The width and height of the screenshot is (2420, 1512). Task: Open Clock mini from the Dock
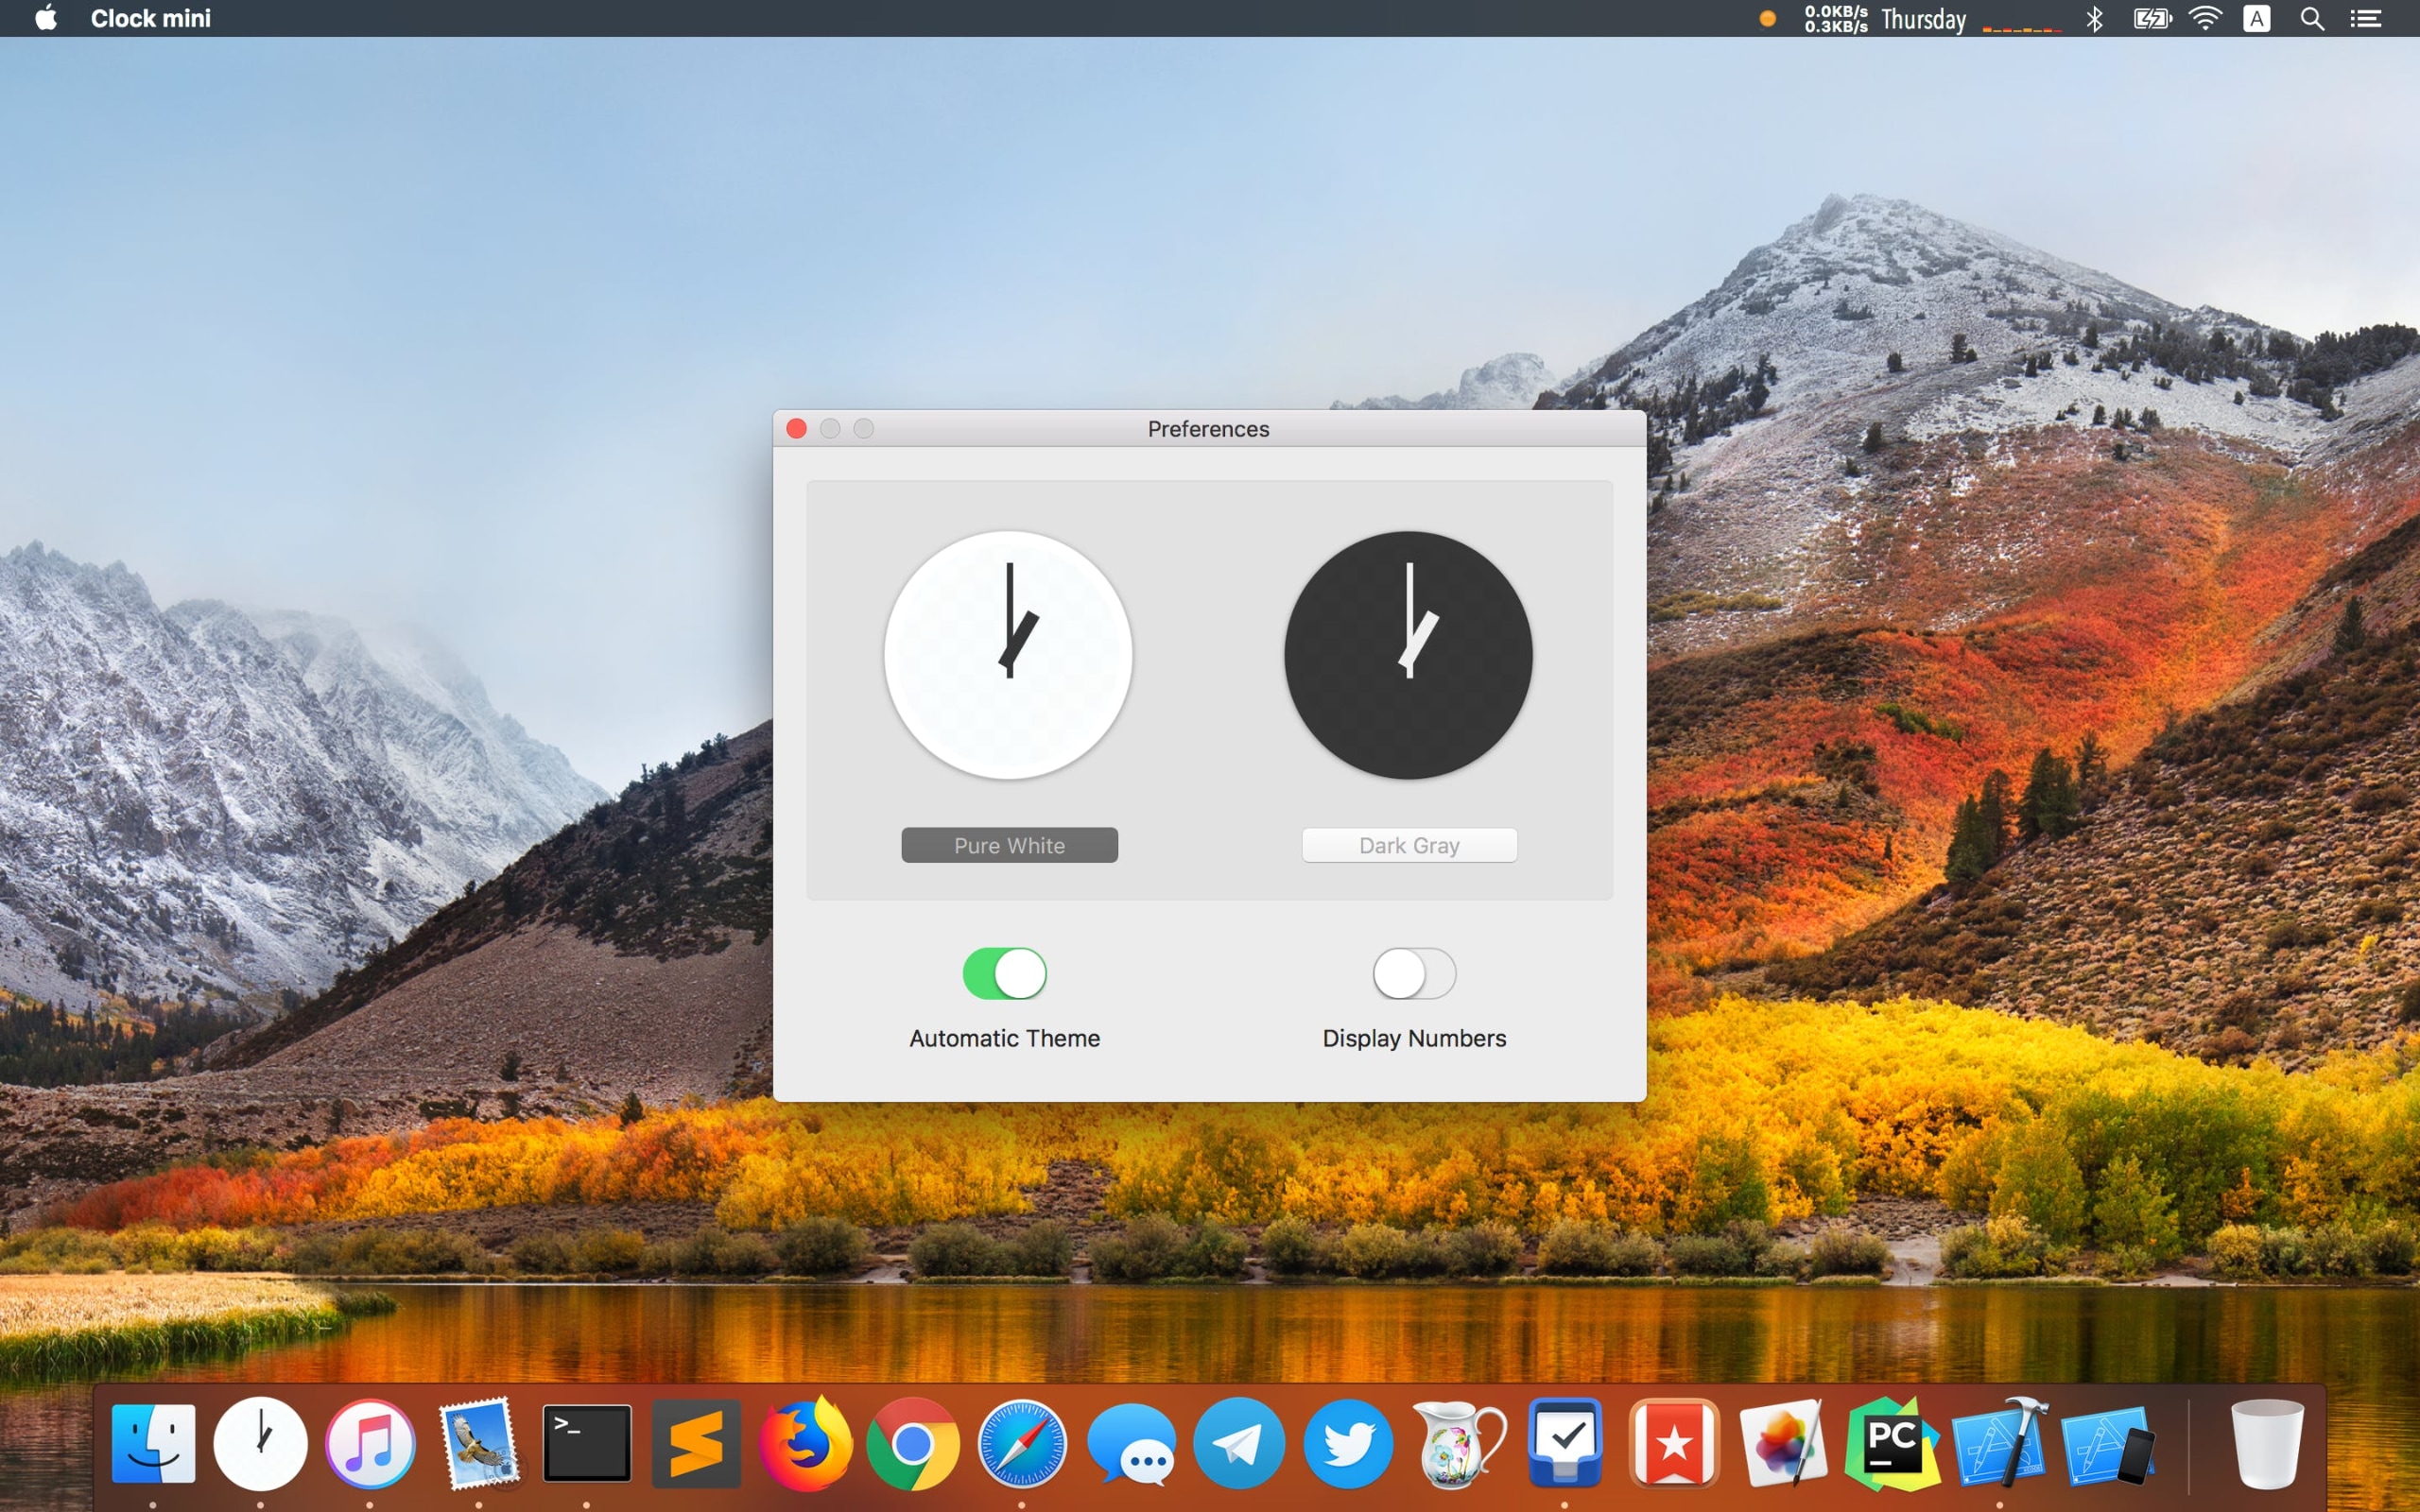(260, 1443)
